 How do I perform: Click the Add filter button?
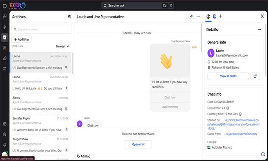[22, 39]
